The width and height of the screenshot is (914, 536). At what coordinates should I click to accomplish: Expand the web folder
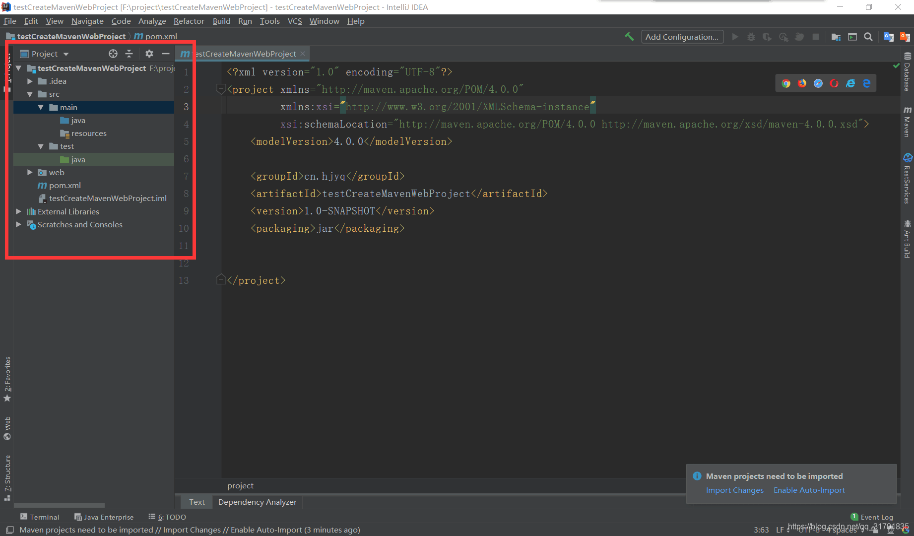click(x=30, y=172)
